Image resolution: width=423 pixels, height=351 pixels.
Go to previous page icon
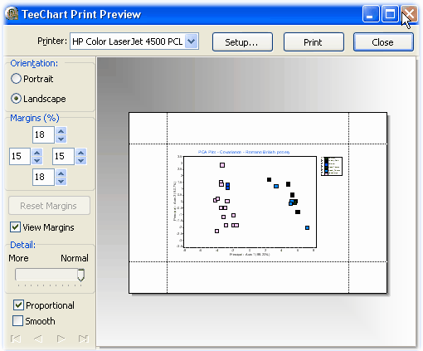(38, 339)
